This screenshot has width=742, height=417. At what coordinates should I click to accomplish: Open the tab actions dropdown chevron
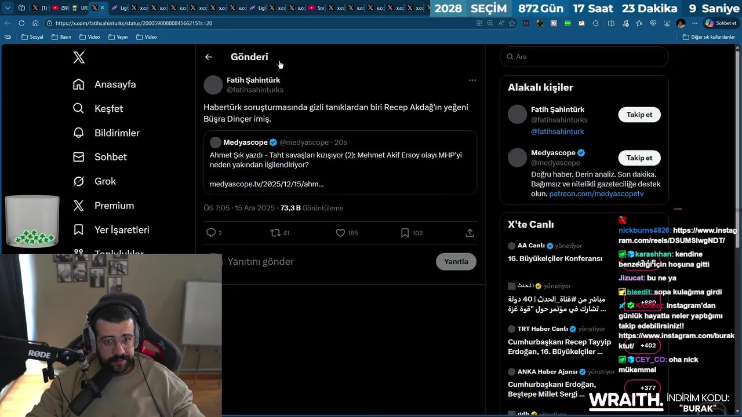(8, 8)
